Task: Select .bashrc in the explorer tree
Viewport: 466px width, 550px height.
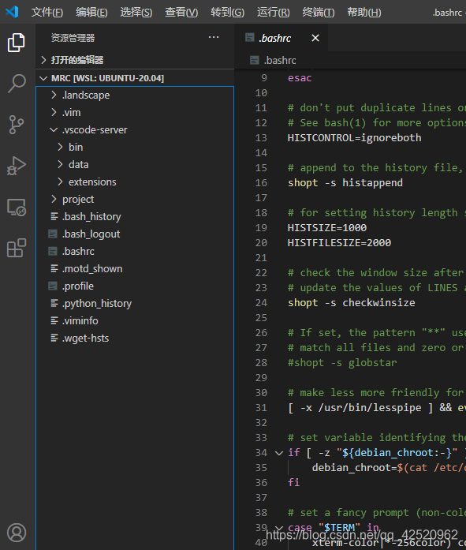Action: click(135, 251)
